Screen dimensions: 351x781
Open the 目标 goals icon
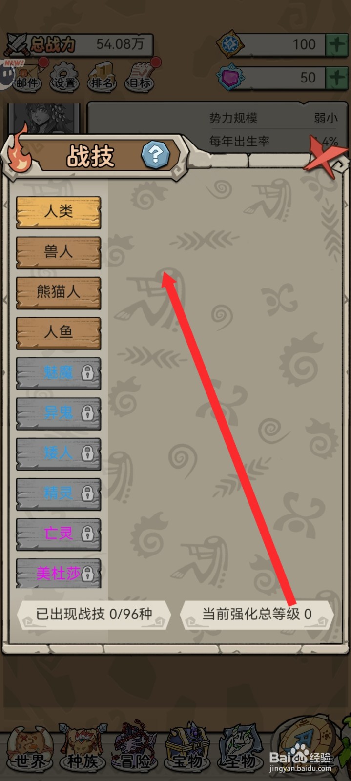pyautogui.click(x=140, y=77)
